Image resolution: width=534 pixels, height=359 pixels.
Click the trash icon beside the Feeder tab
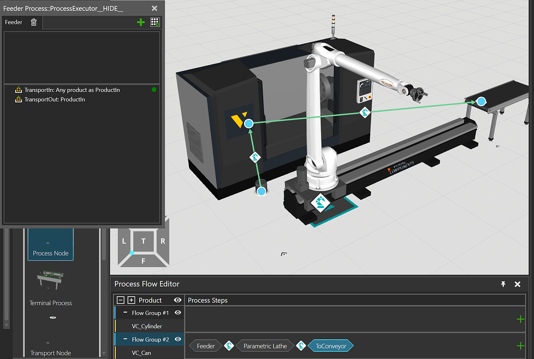pos(33,22)
